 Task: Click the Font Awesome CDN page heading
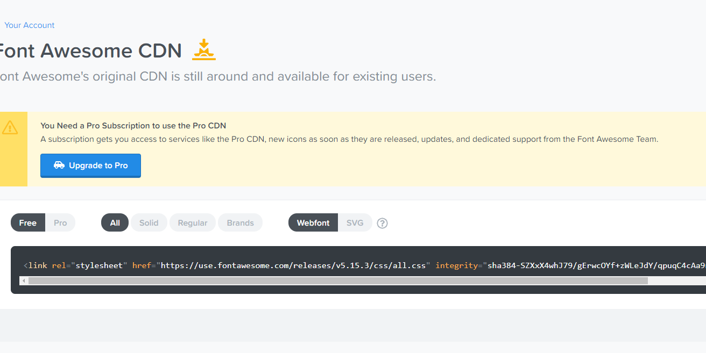pyautogui.click(x=90, y=51)
